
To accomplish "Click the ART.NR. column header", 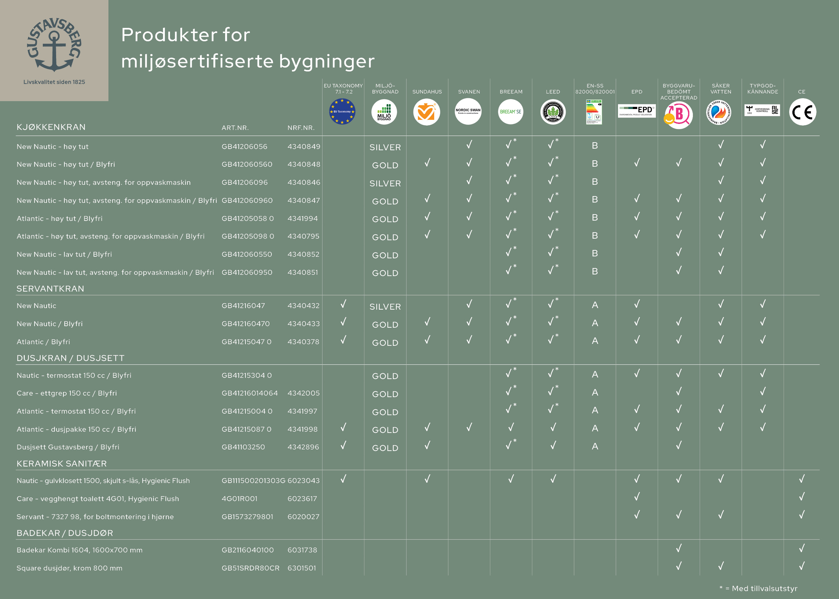I will [235, 128].
